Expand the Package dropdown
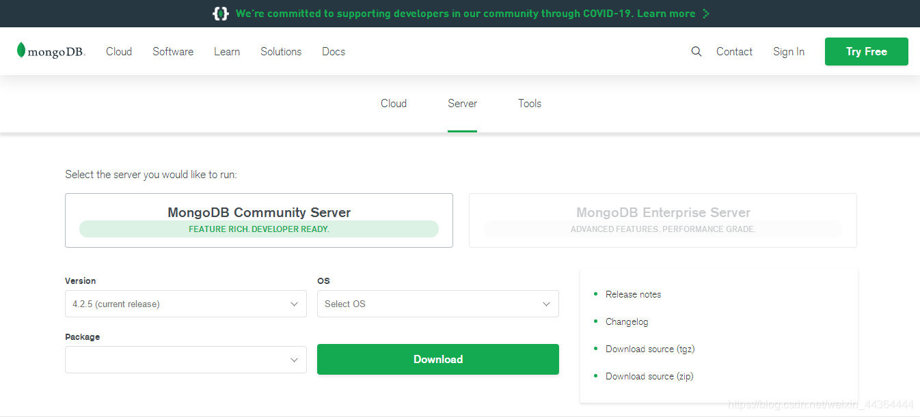Screen dimensions: 920x417 coord(186,360)
